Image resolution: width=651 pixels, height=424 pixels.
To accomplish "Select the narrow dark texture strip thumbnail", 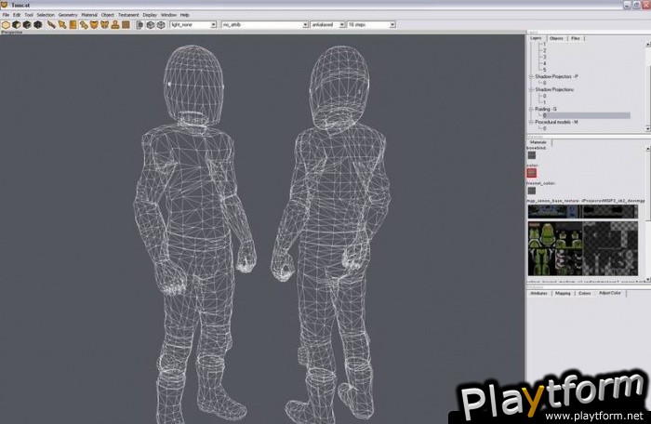I will [583, 211].
